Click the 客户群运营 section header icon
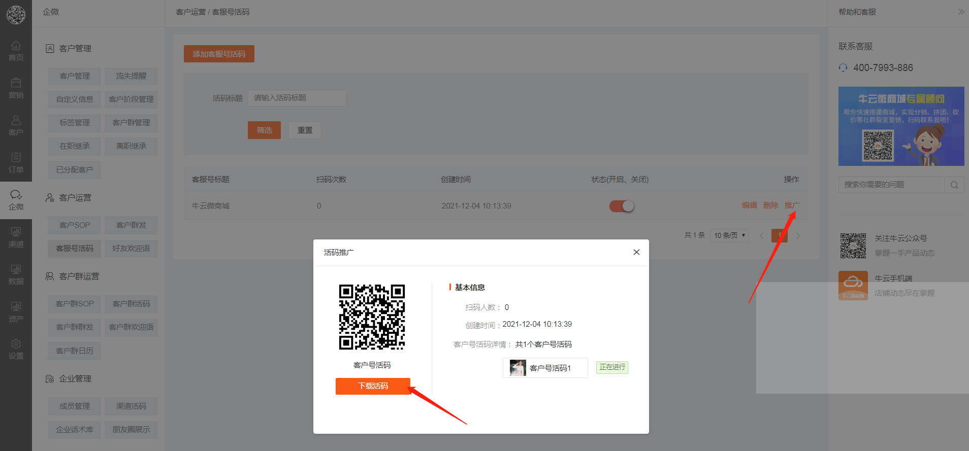This screenshot has height=451, width=969. click(x=50, y=276)
